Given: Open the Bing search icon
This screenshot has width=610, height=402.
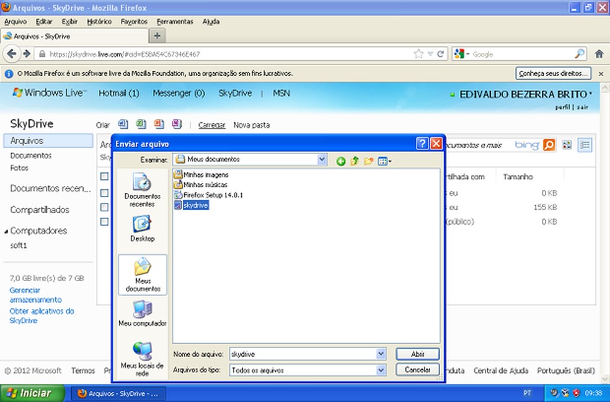Looking at the screenshot, I should [x=549, y=145].
